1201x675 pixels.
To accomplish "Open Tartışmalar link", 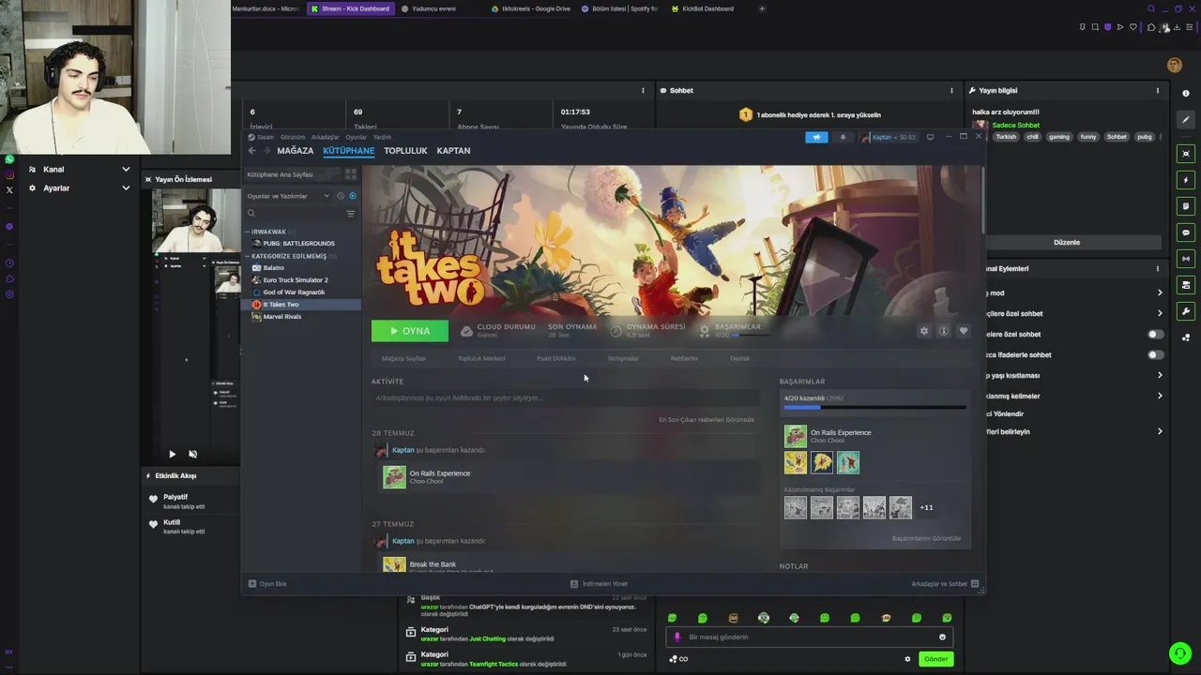I will tap(623, 358).
